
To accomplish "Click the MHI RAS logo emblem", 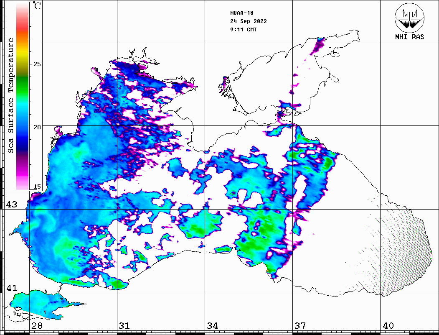I will click(409, 18).
